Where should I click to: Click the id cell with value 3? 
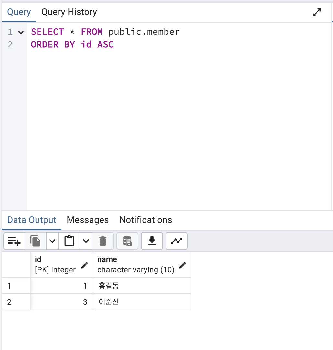point(62,302)
